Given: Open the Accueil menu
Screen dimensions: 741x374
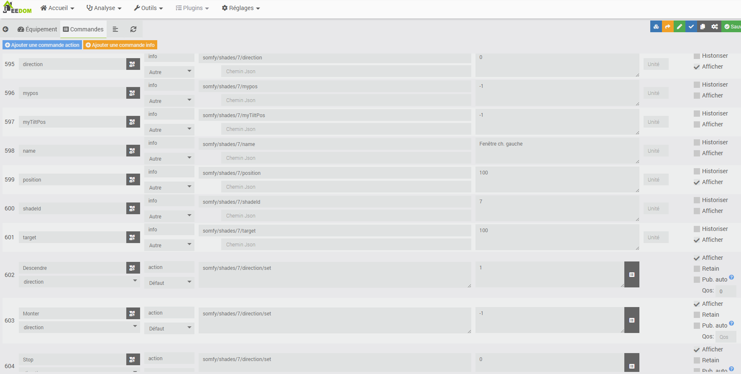Looking at the screenshot, I should click(57, 8).
